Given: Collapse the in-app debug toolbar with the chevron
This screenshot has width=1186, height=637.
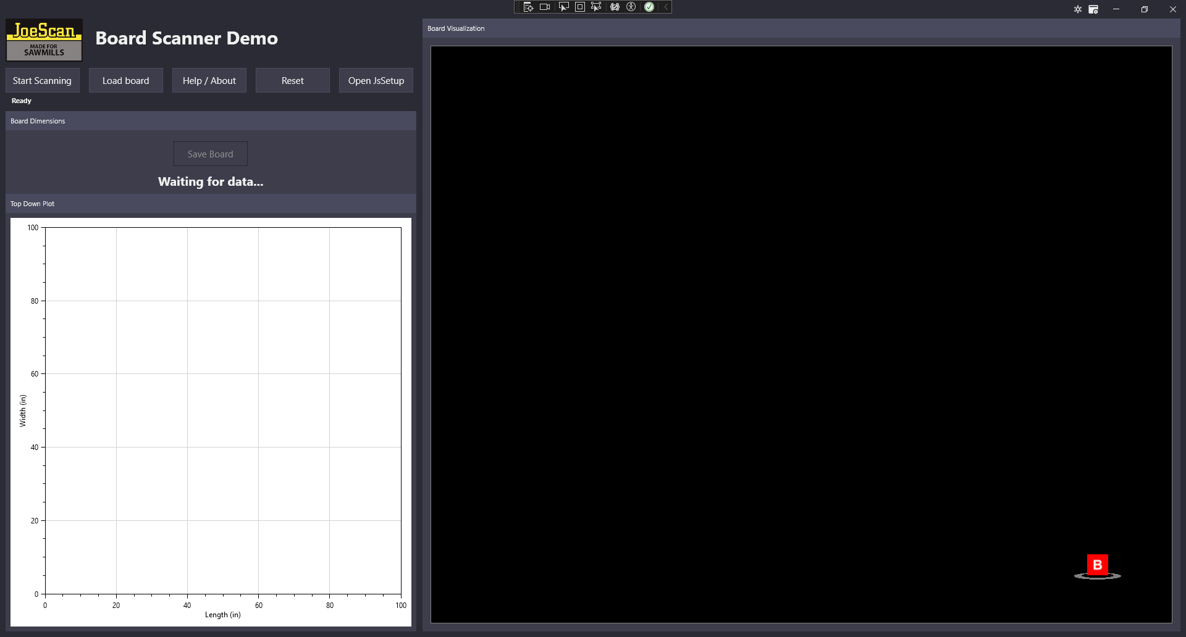Looking at the screenshot, I should 665,7.
